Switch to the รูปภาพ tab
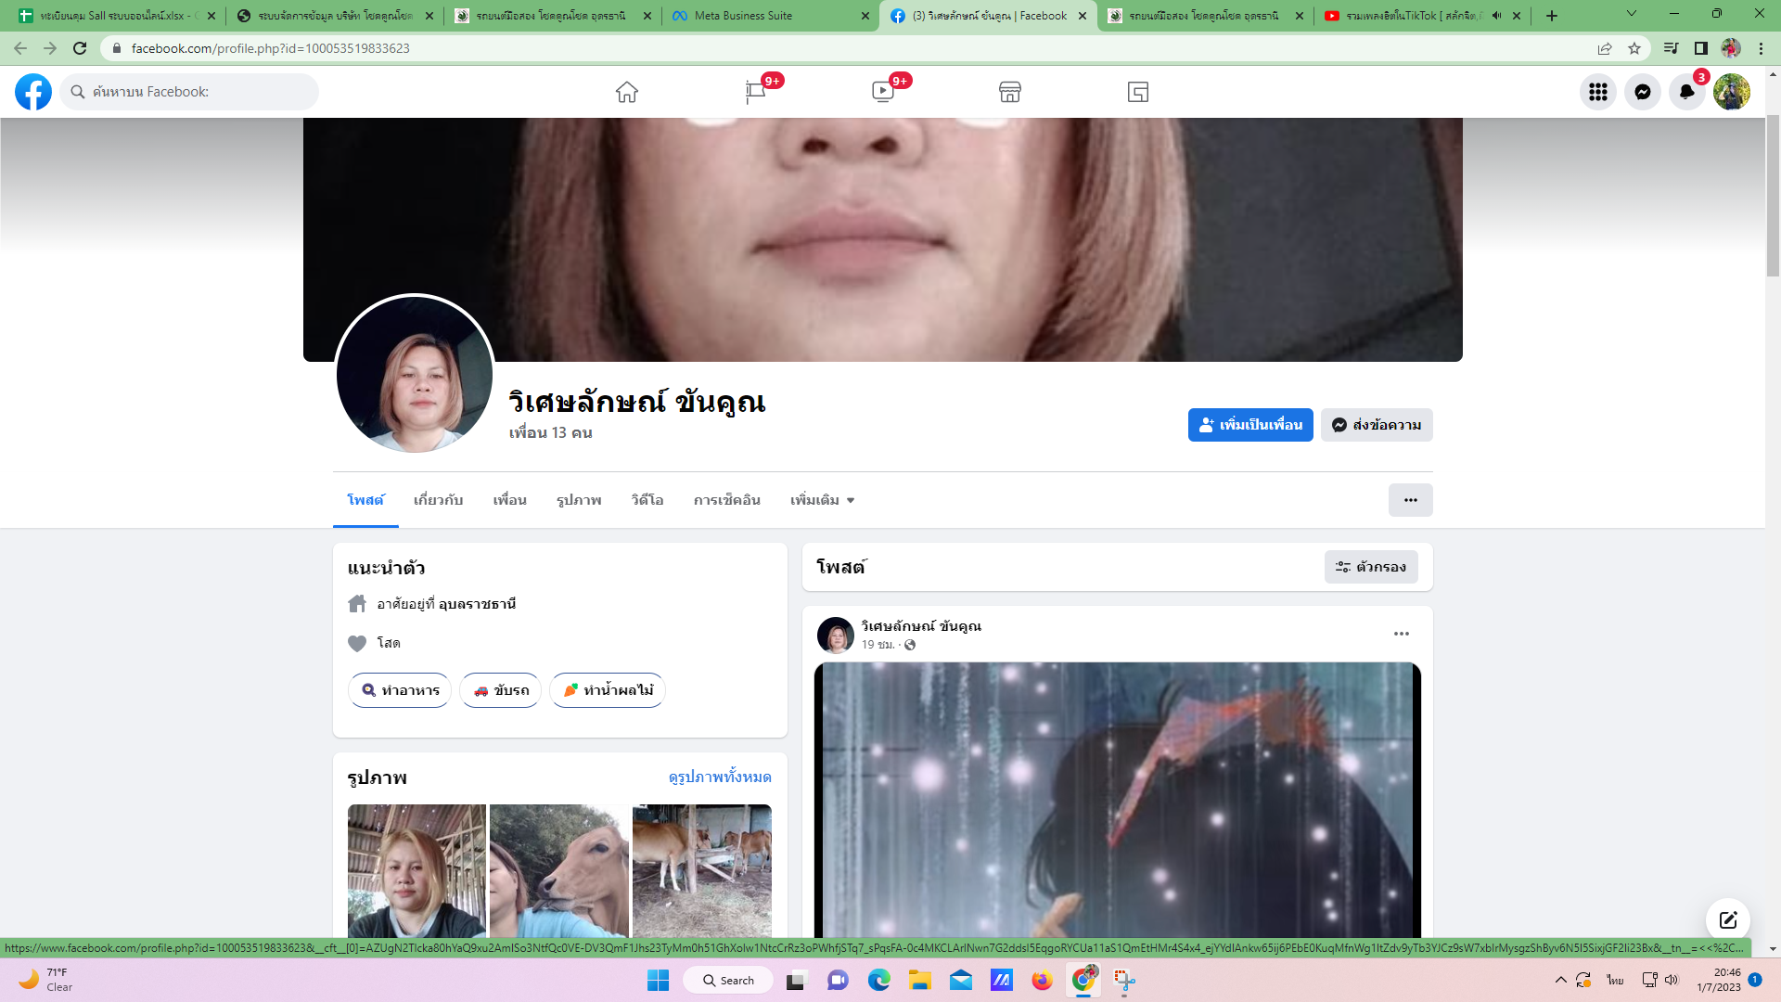Image resolution: width=1781 pixels, height=1002 pixels. click(x=579, y=500)
